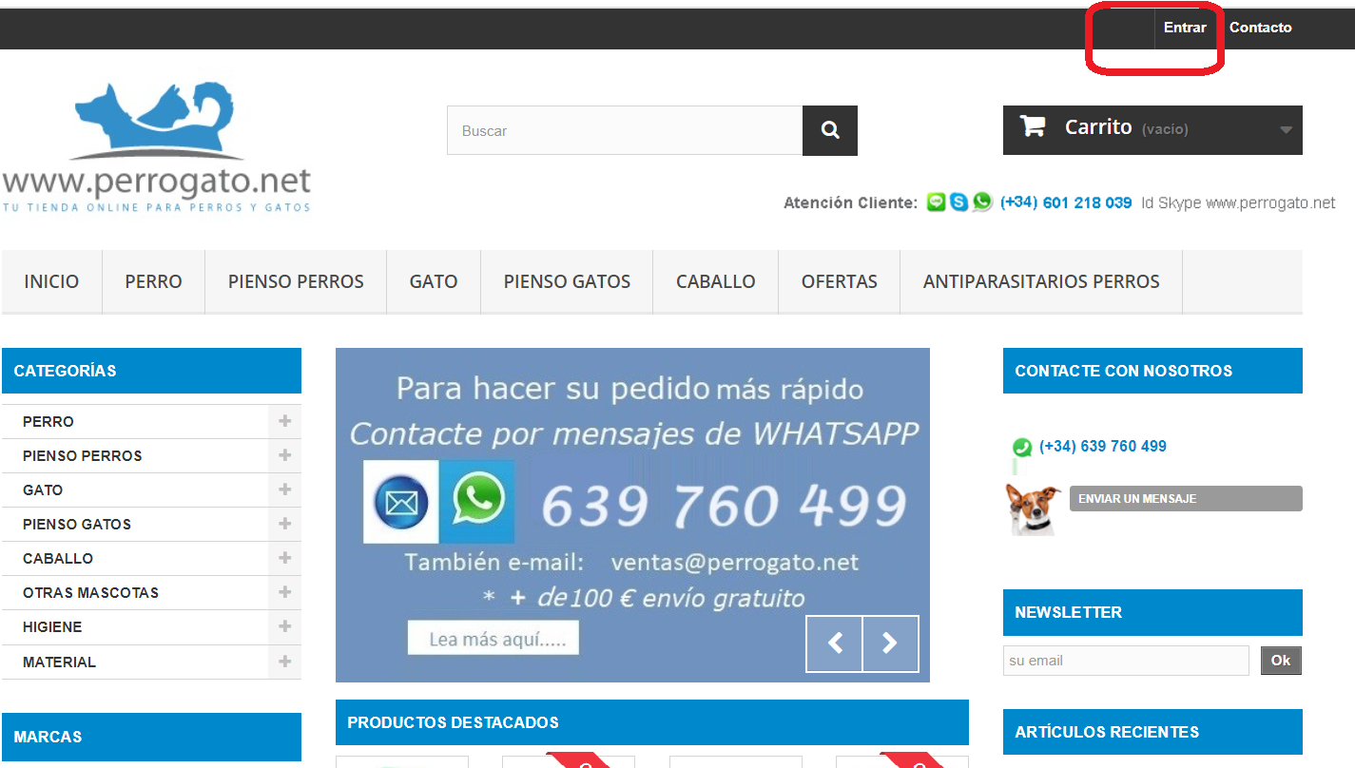Click the newsletter su email field

point(1126,661)
